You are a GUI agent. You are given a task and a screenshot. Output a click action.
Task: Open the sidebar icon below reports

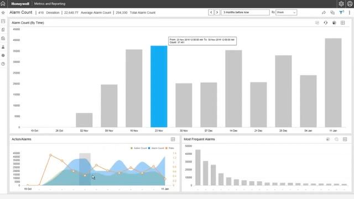(3, 38)
